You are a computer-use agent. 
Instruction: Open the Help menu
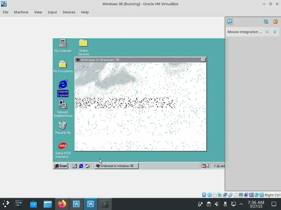(x=85, y=12)
